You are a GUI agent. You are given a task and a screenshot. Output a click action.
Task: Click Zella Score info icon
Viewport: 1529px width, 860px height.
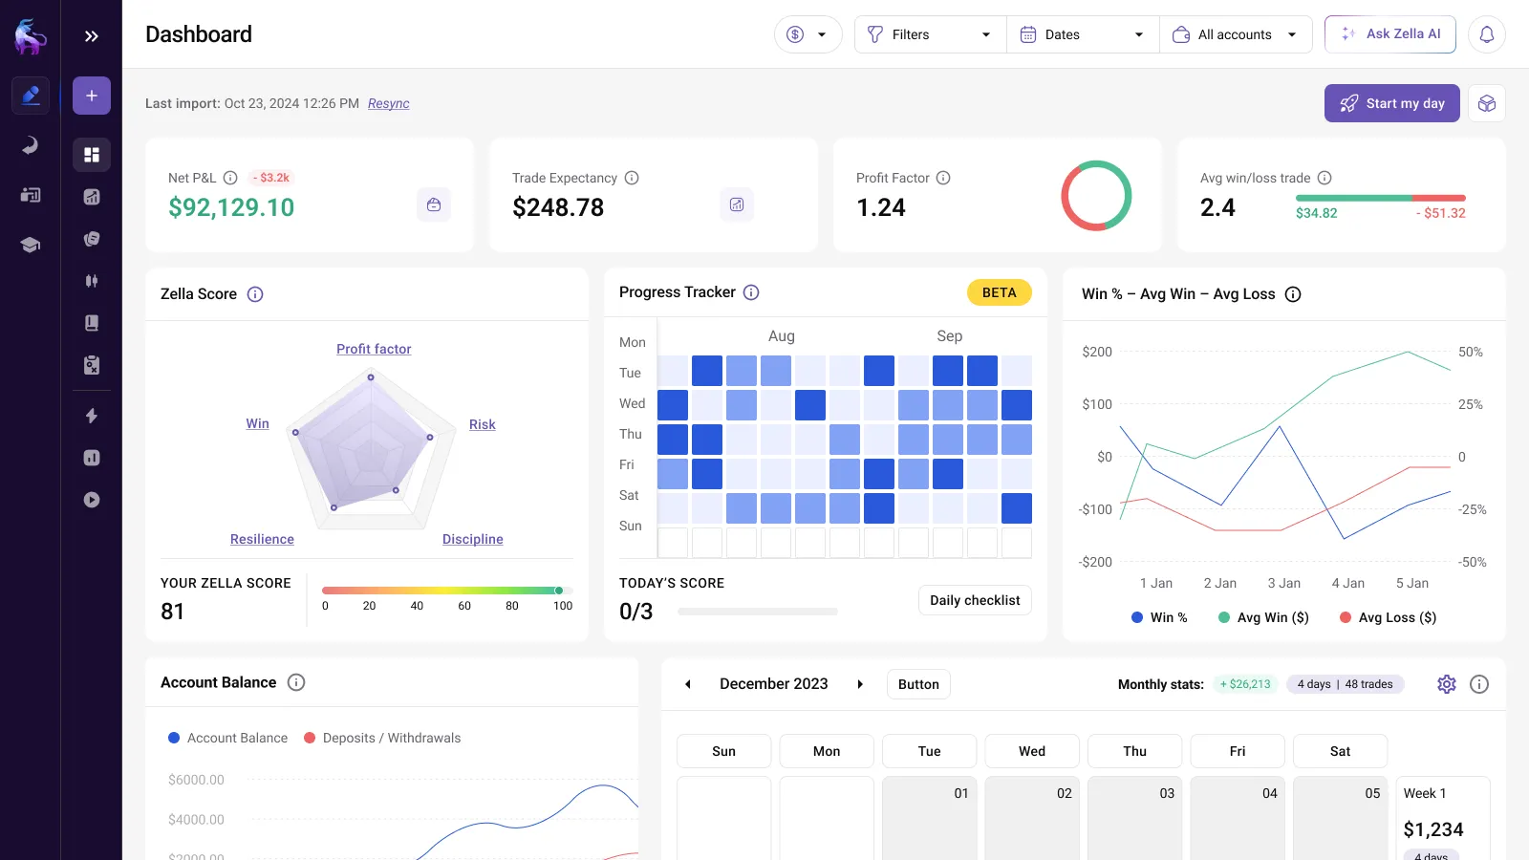coord(255,294)
